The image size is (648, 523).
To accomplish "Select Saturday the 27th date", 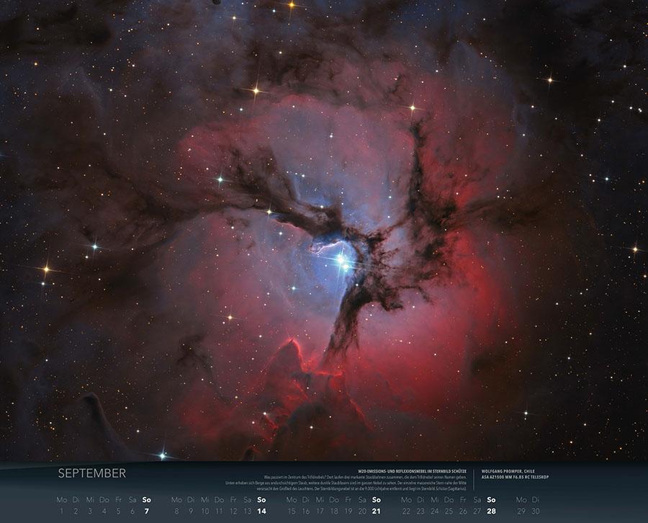I will click(x=477, y=511).
